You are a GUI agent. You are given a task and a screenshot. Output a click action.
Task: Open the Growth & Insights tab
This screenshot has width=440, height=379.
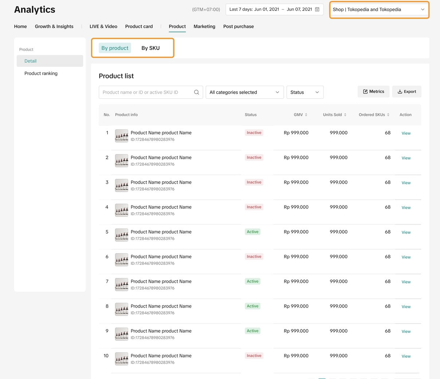pyautogui.click(x=54, y=27)
